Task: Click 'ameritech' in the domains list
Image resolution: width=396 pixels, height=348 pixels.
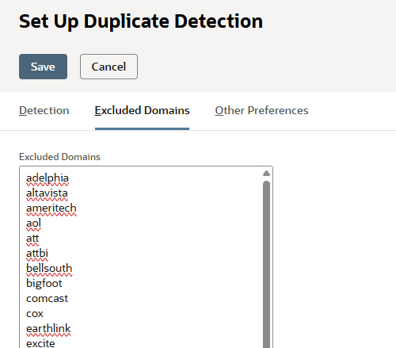Action: (x=51, y=208)
